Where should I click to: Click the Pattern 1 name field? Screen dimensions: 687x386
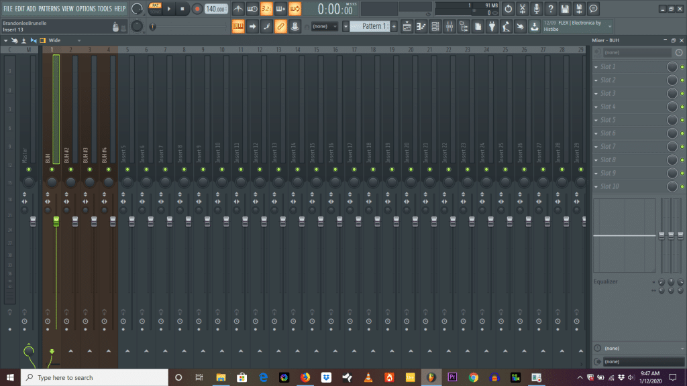(370, 26)
